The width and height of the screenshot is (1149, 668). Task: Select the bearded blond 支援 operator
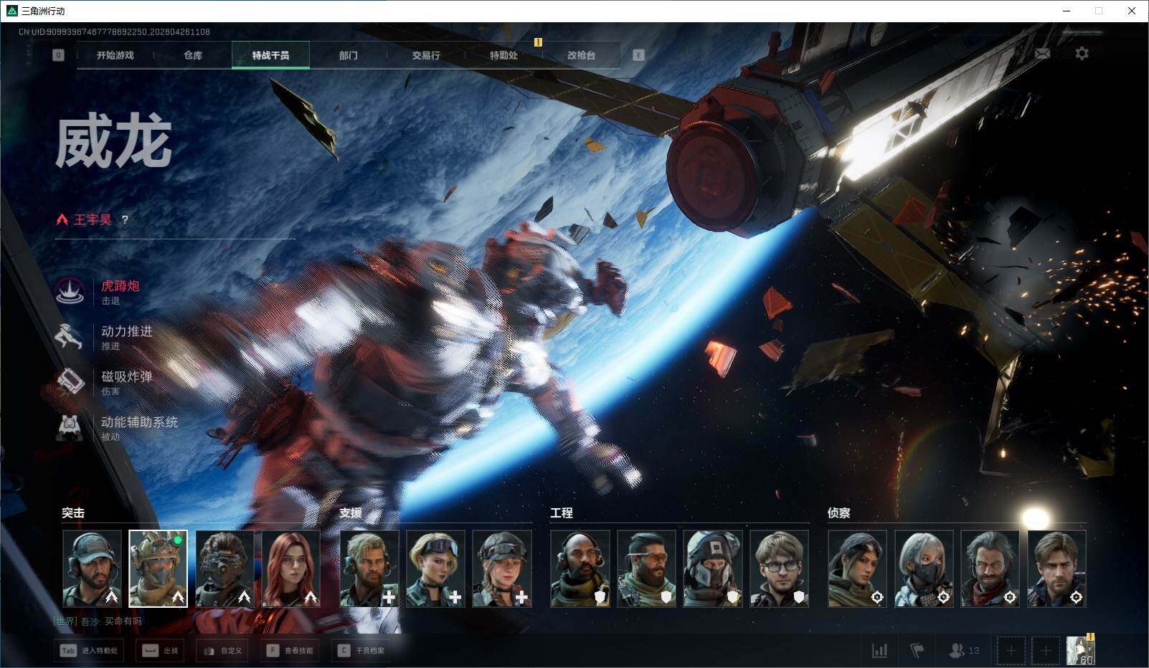tap(369, 568)
